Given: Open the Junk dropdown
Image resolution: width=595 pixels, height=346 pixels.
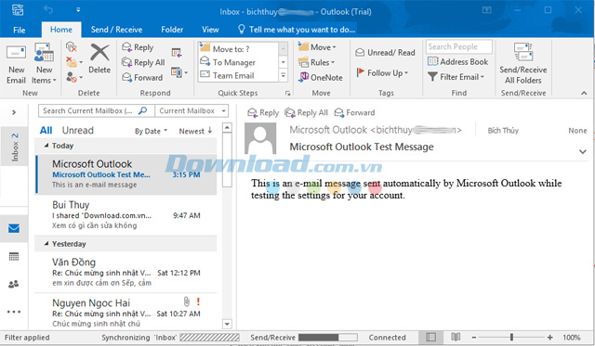Looking at the screenshot, I should tap(73, 77).
